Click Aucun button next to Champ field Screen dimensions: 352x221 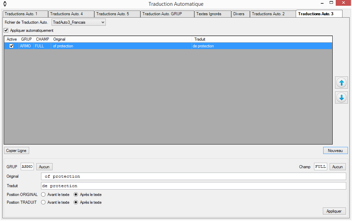tap(337, 167)
